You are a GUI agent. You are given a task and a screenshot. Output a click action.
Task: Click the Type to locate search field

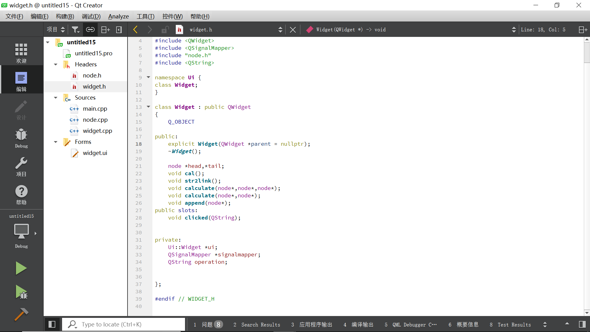[x=123, y=324]
